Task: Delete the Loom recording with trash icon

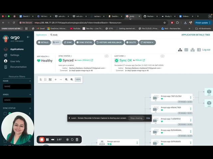Action: tap(77, 139)
